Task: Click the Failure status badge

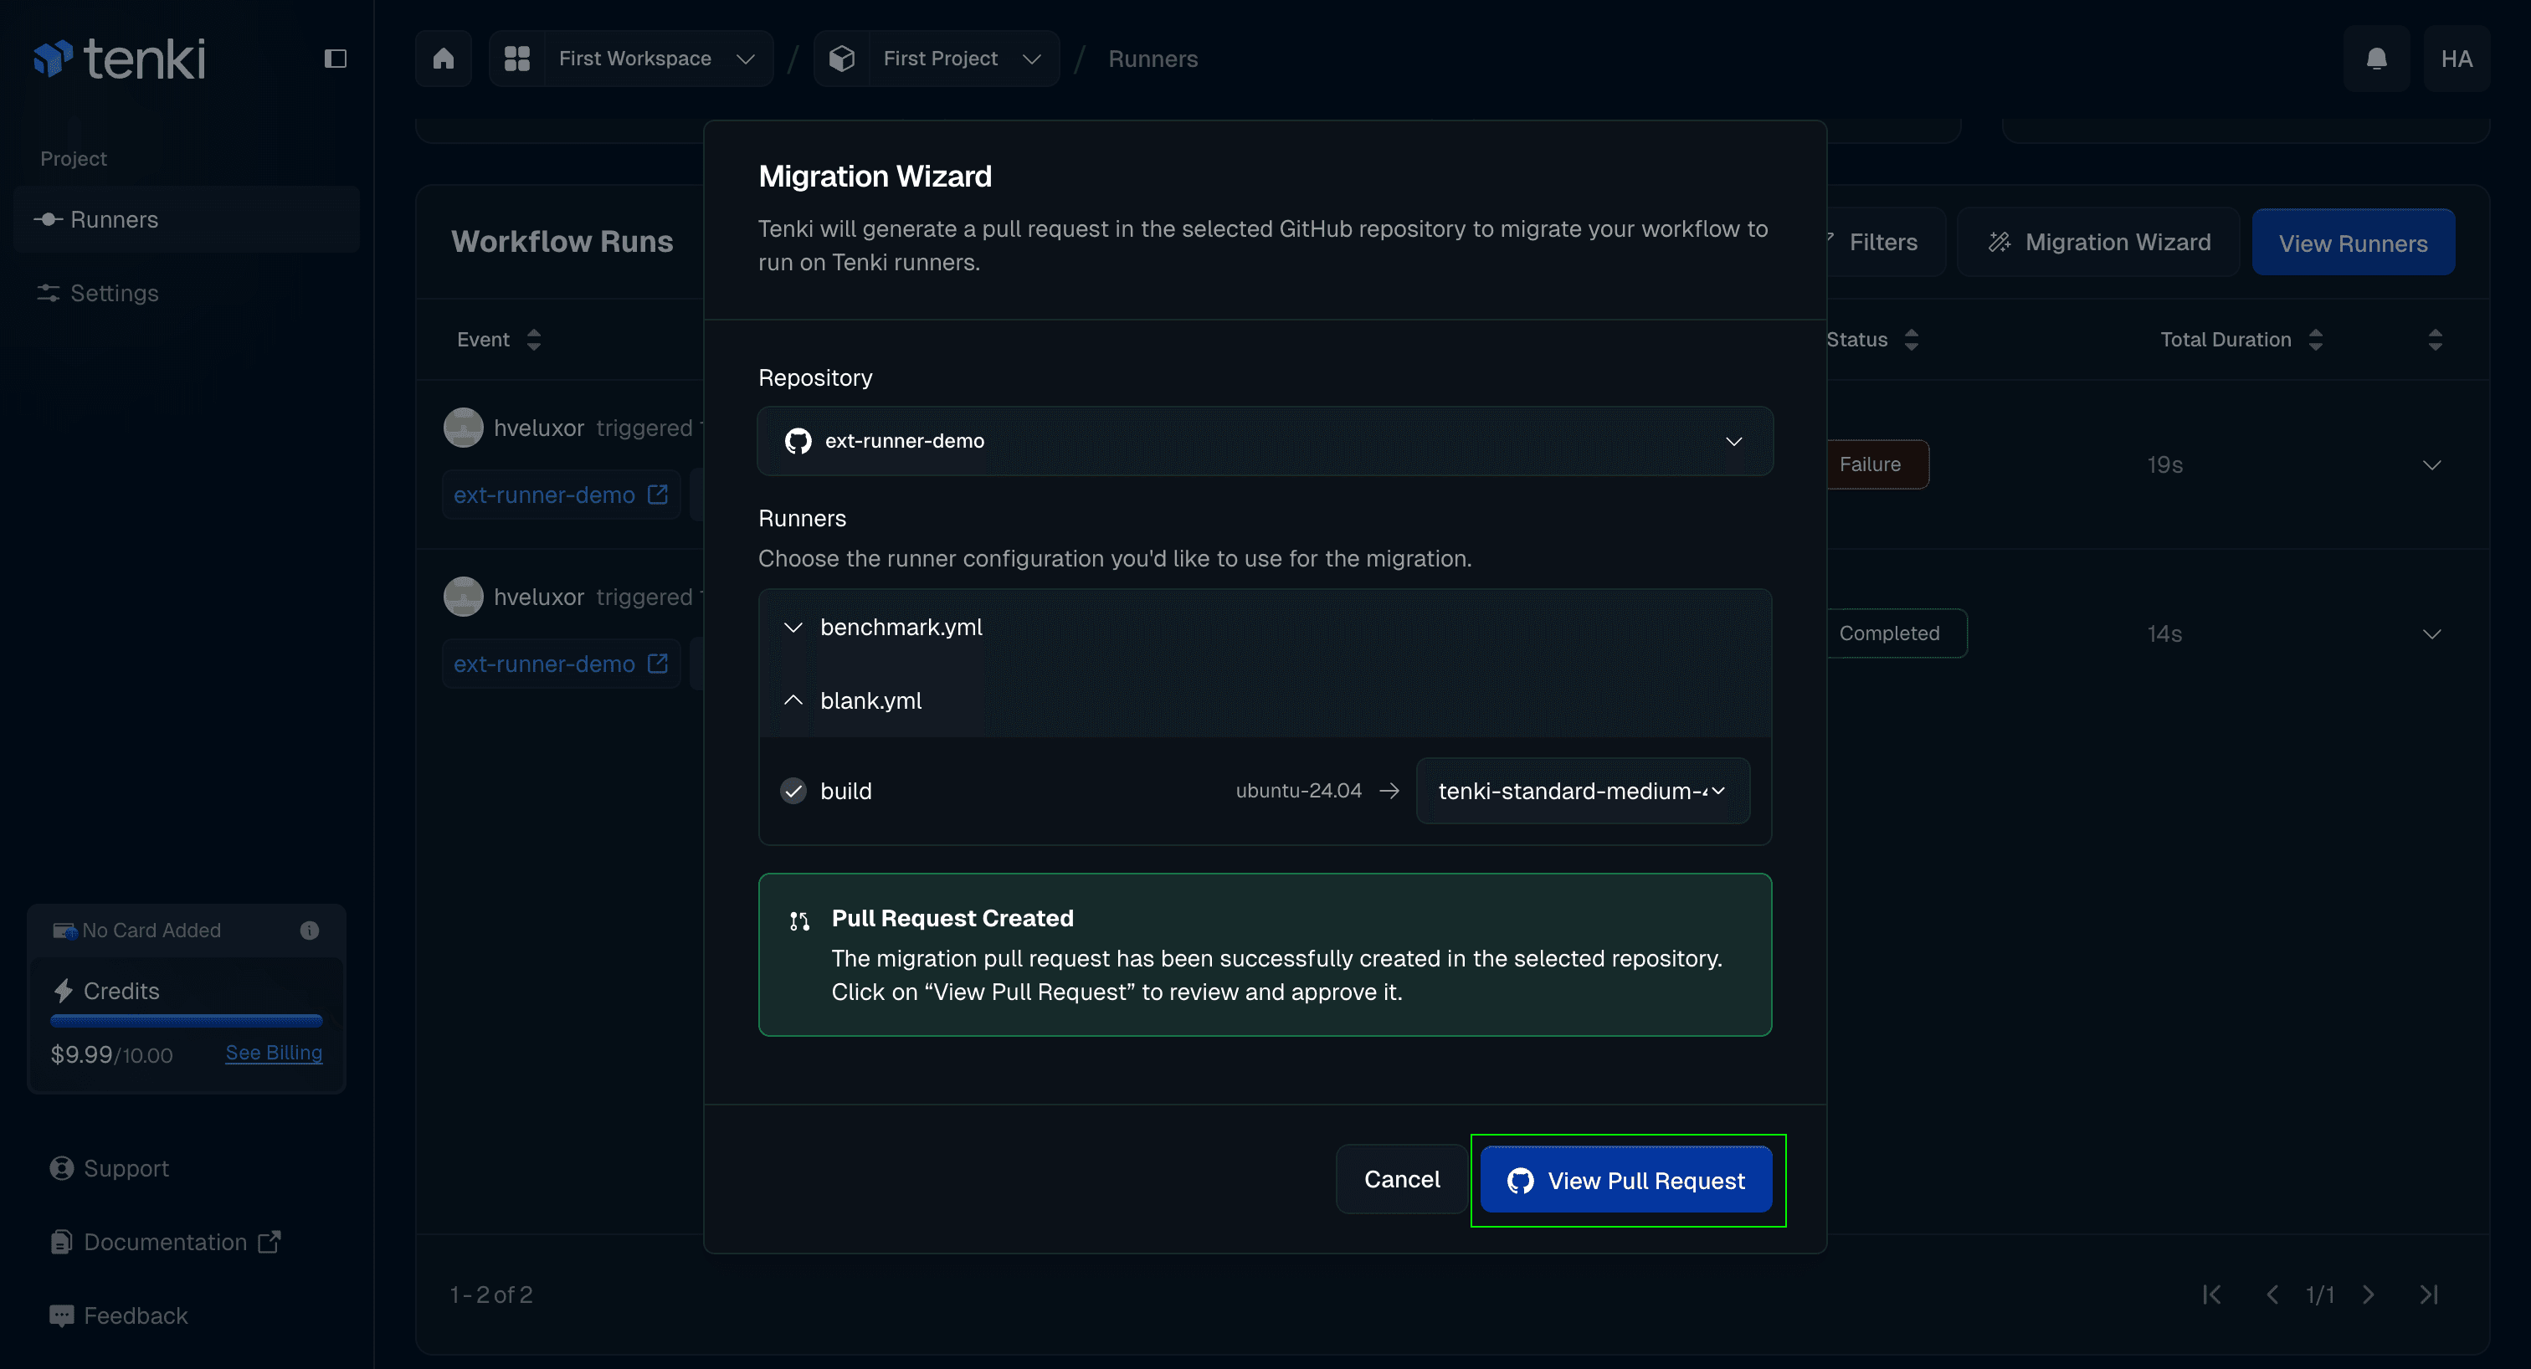Action: click(x=1876, y=464)
